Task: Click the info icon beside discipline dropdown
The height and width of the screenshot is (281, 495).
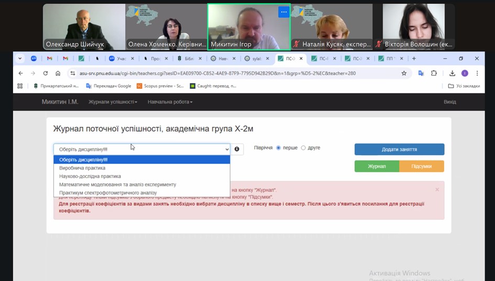Action: (x=237, y=149)
